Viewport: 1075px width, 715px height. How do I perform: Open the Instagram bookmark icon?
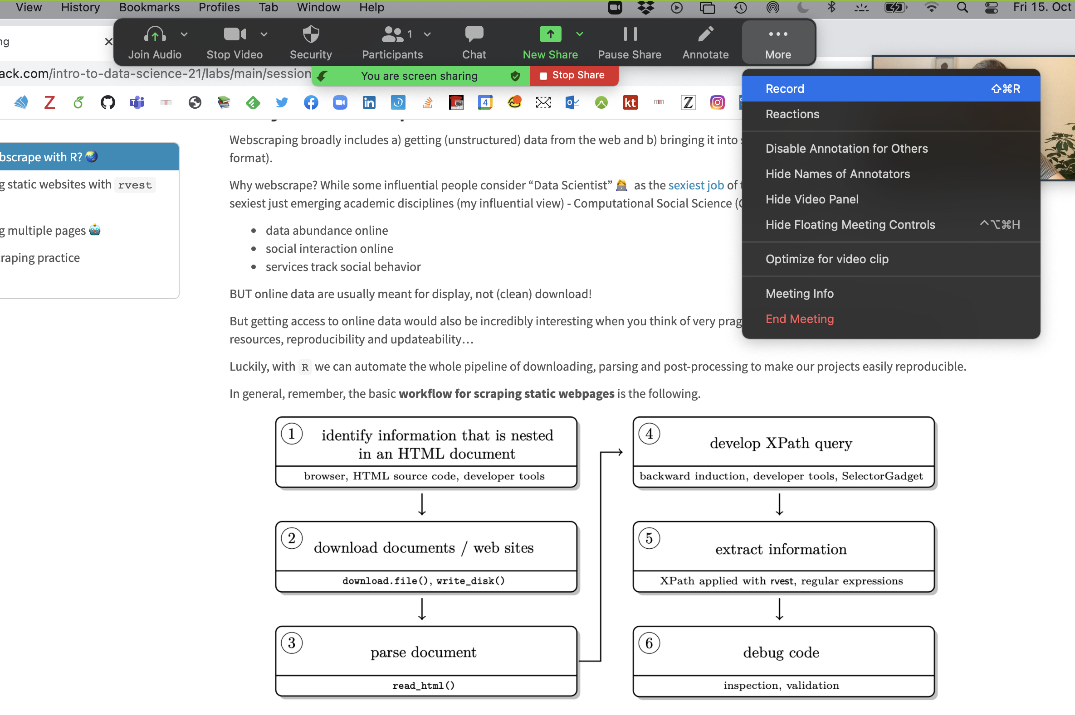point(717,102)
